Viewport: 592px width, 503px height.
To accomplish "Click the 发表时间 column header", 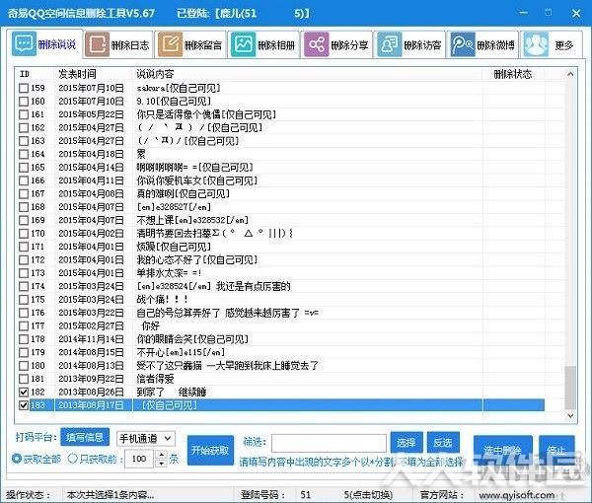I will click(77, 74).
